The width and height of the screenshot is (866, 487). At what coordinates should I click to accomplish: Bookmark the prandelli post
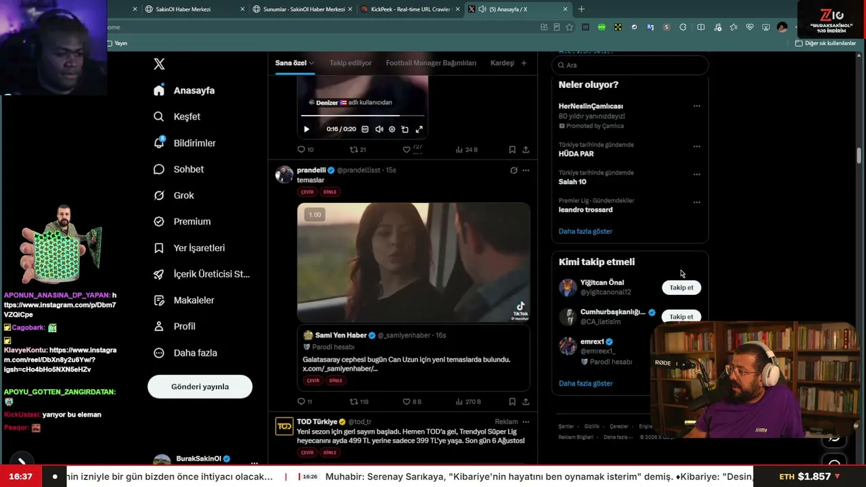tap(512, 402)
